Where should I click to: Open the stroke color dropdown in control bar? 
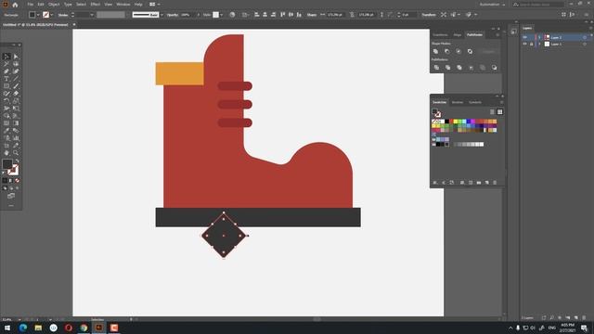[52, 15]
